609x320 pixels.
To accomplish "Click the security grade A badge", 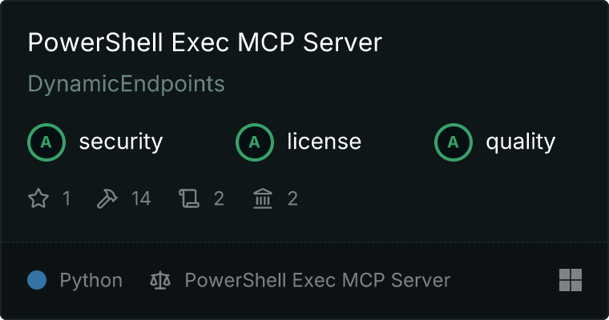I will click(x=46, y=142).
